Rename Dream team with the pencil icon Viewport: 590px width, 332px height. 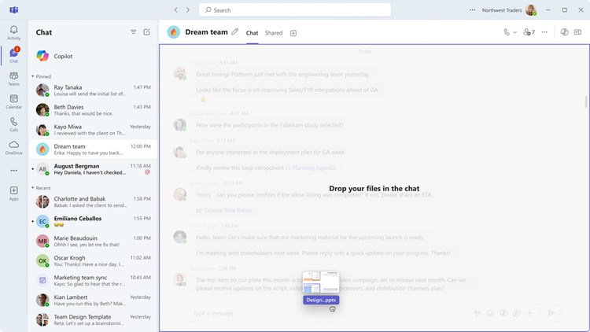[234, 32]
